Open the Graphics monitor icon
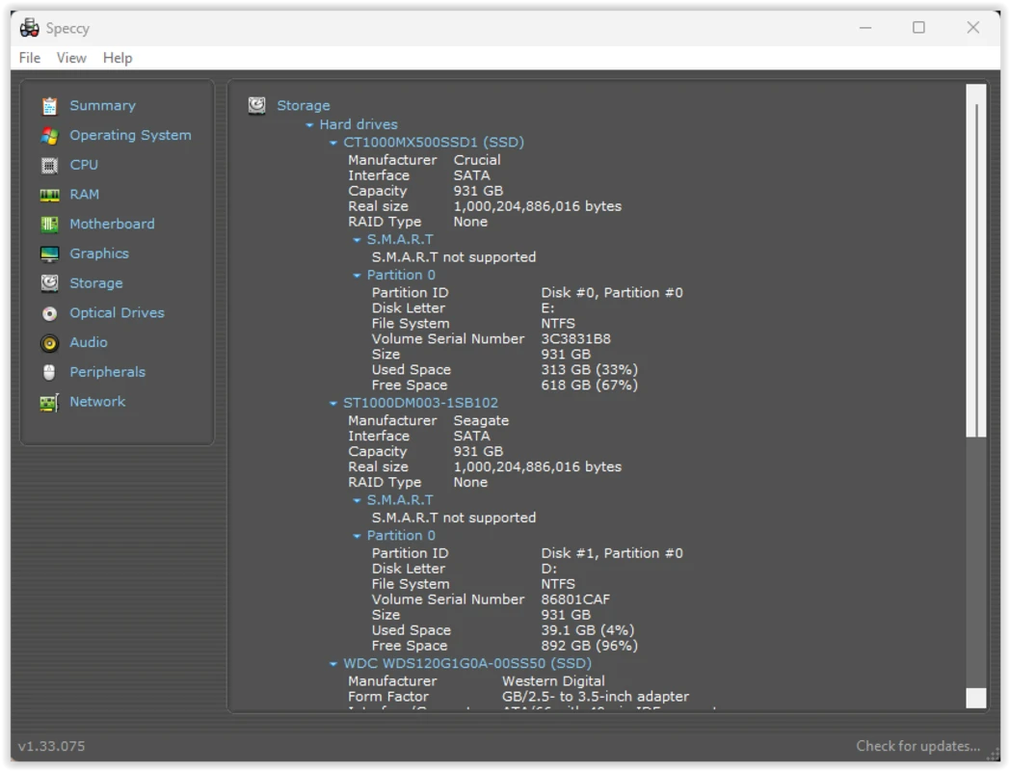Image resolution: width=1010 pixels, height=771 pixels. (x=50, y=253)
